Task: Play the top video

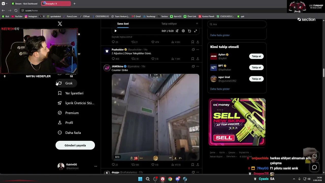Action: point(116,31)
